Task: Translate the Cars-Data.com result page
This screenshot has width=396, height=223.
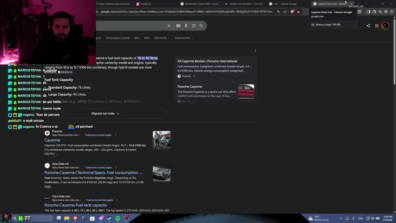Action: (99, 200)
